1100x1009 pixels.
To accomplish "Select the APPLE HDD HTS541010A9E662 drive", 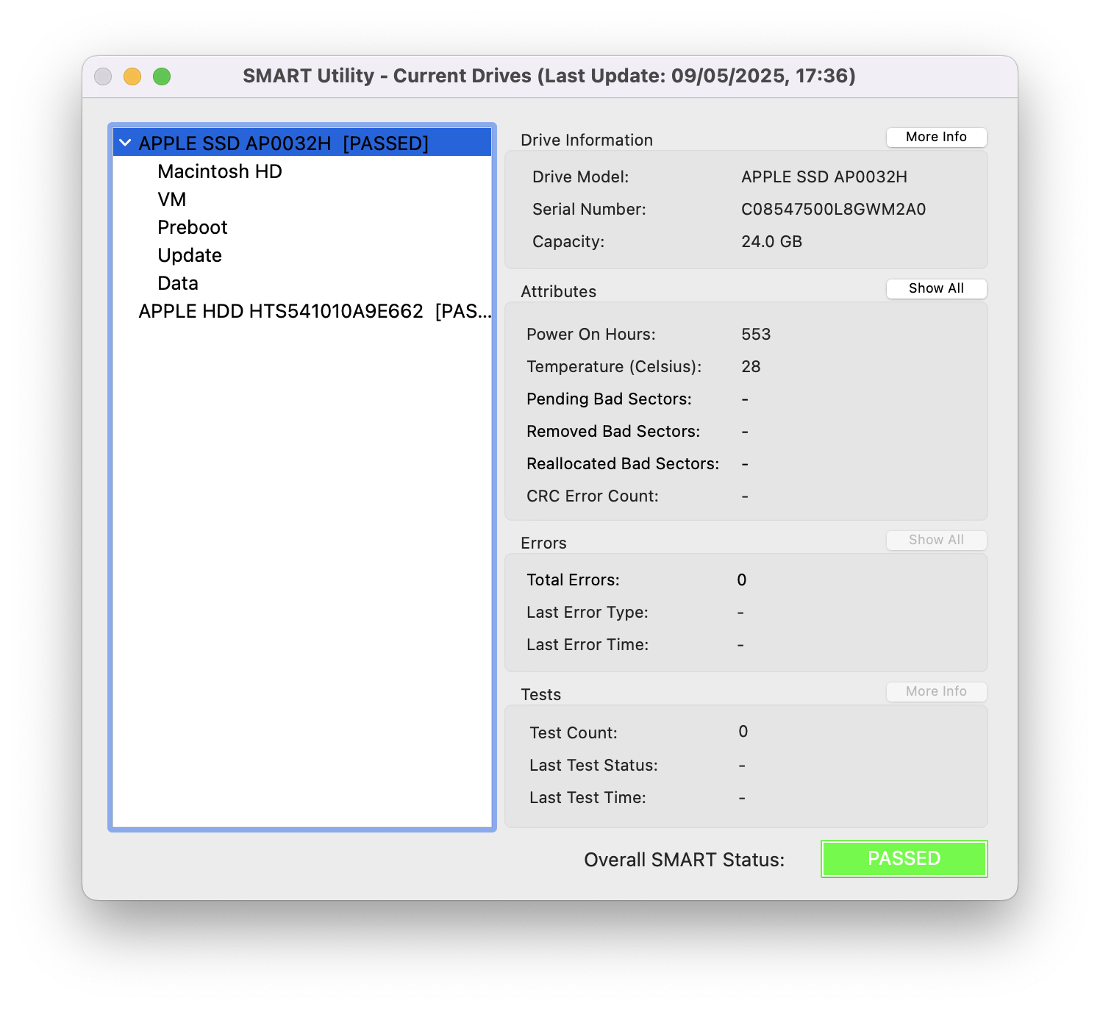I will [314, 311].
